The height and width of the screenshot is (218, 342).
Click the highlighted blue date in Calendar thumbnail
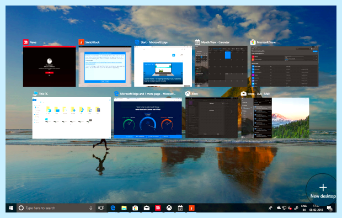click(228, 55)
